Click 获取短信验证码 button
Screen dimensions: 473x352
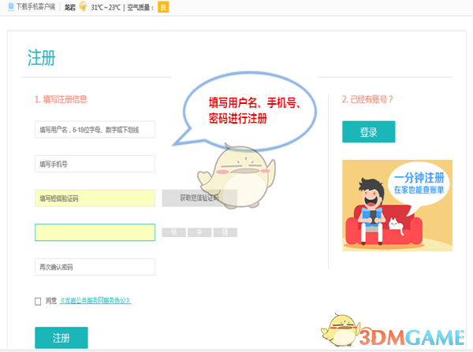click(199, 198)
